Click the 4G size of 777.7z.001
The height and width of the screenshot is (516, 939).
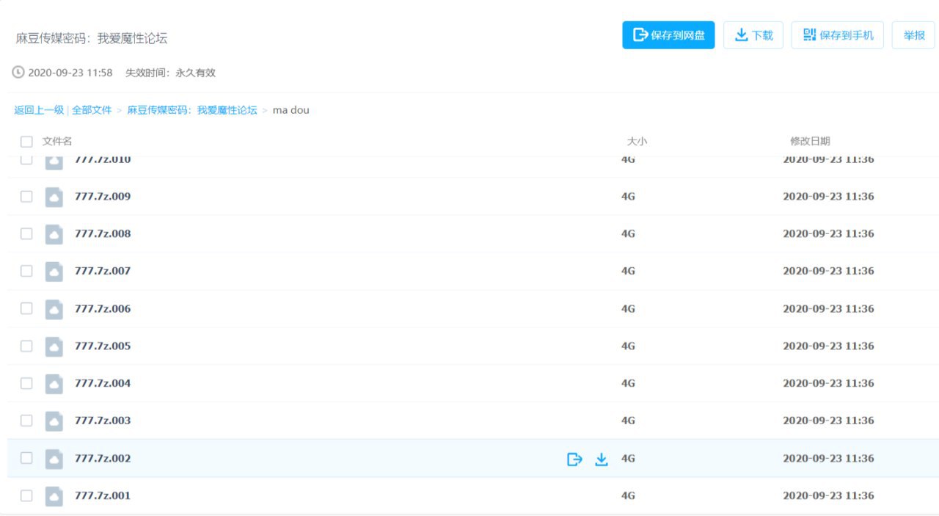pos(628,496)
